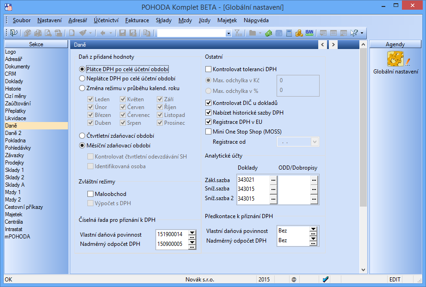Screen dimensions: 426x287
Task: Click the exit door icon in toolbar
Action: [13, 33]
